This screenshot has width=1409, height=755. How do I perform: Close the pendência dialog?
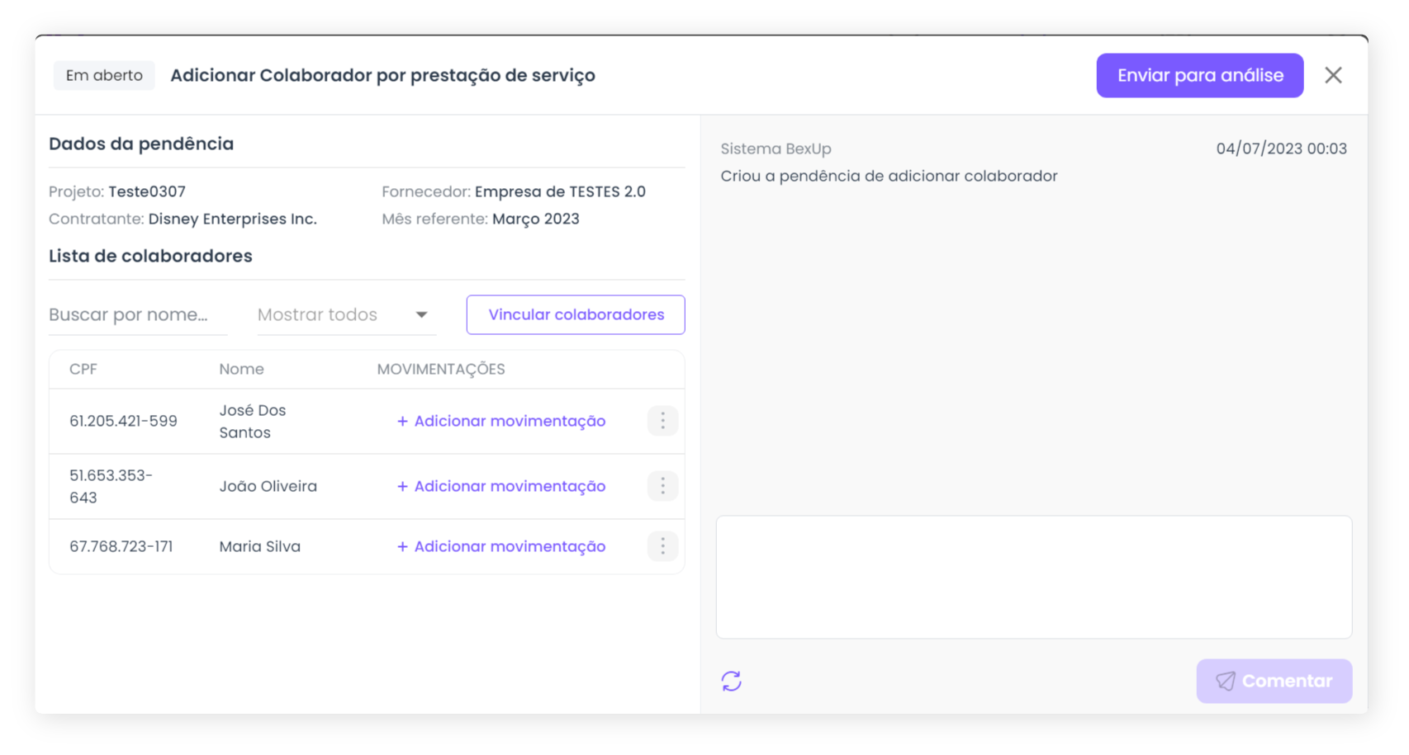click(x=1333, y=75)
